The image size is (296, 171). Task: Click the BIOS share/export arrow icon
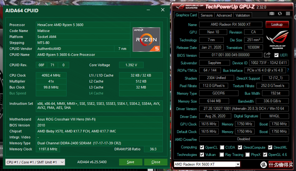(x=267, y=55)
